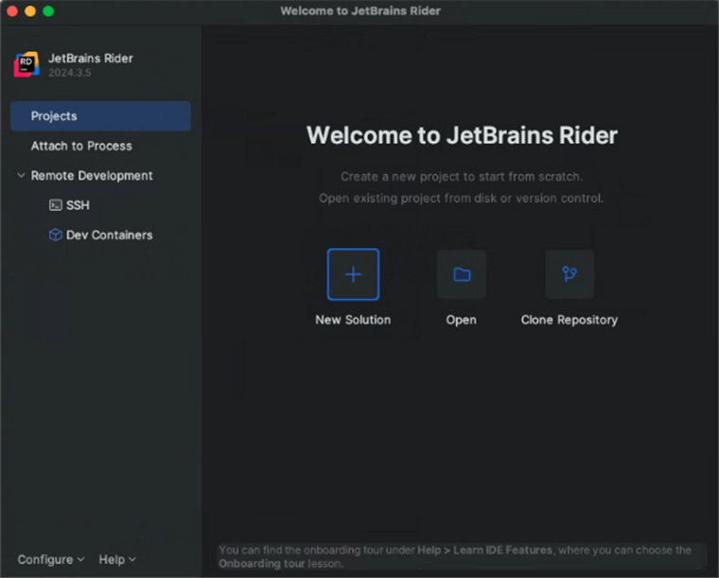Open the Dev Containers text entry

pyautogui.click(x=109, y=235)
